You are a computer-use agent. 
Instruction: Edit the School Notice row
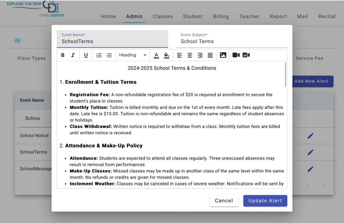pos(310,136)
